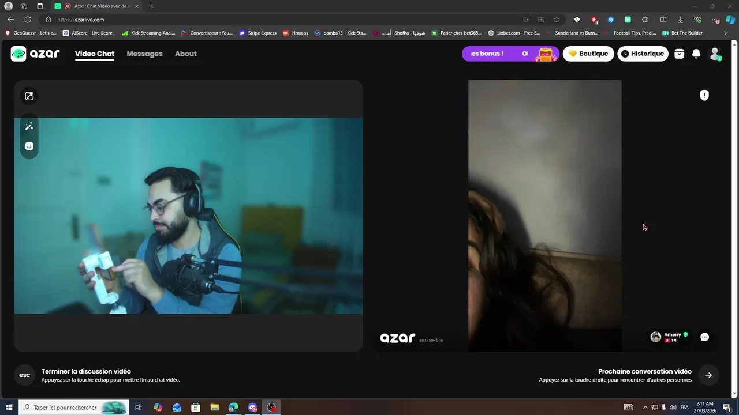Viewport: 739px width, 415px height.
Task: Open browser profile icon in title bar
Action: coord(9,6)
